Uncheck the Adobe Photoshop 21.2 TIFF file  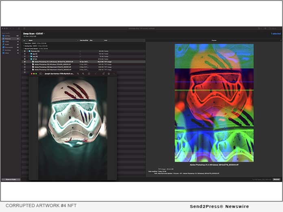pyautogui.click(x=24, y=62)
